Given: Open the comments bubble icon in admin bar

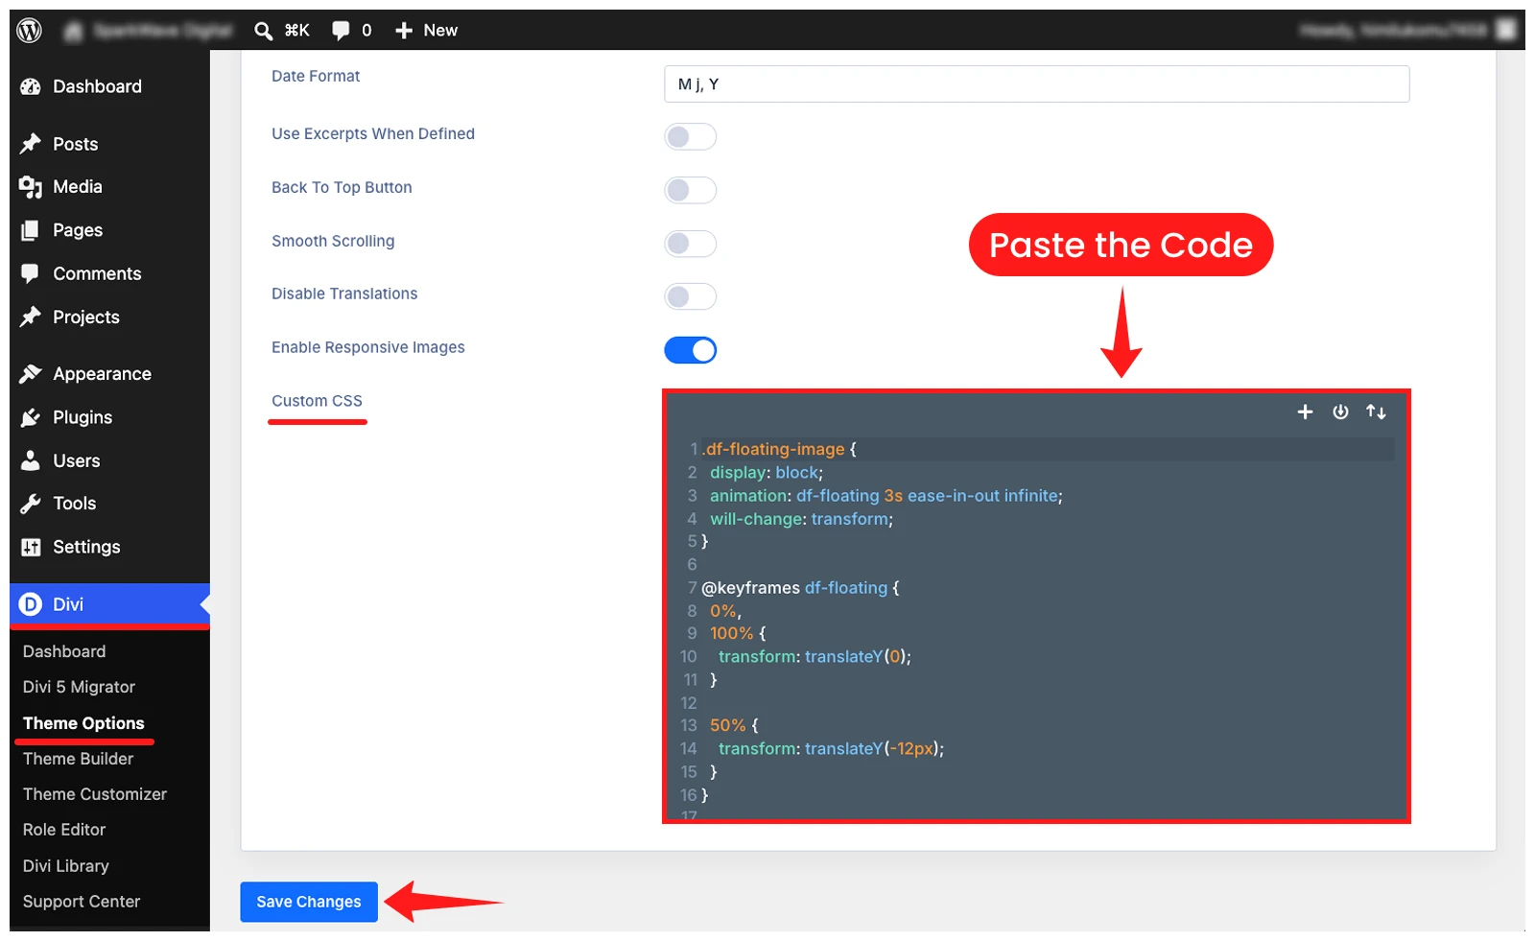Looking at the screenshot, I should pos(341,31).
